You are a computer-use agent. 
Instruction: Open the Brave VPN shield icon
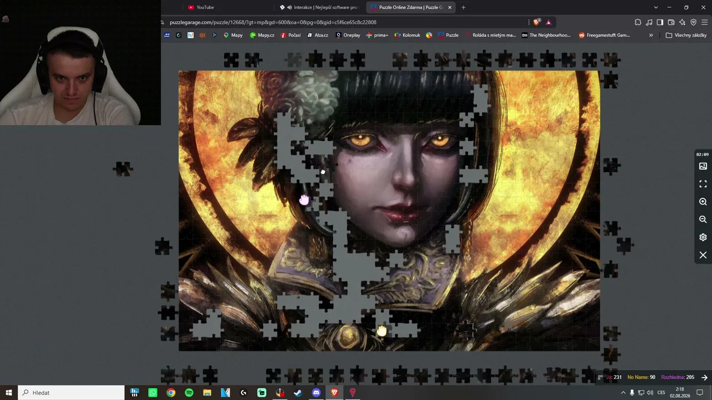click(x=693, y=22)
